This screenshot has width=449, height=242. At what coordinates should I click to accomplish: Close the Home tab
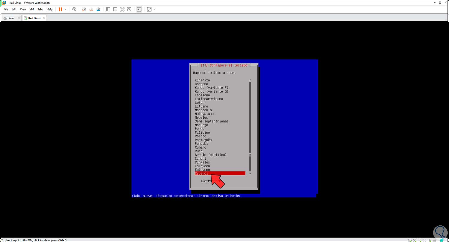click(x=19, y=18)
